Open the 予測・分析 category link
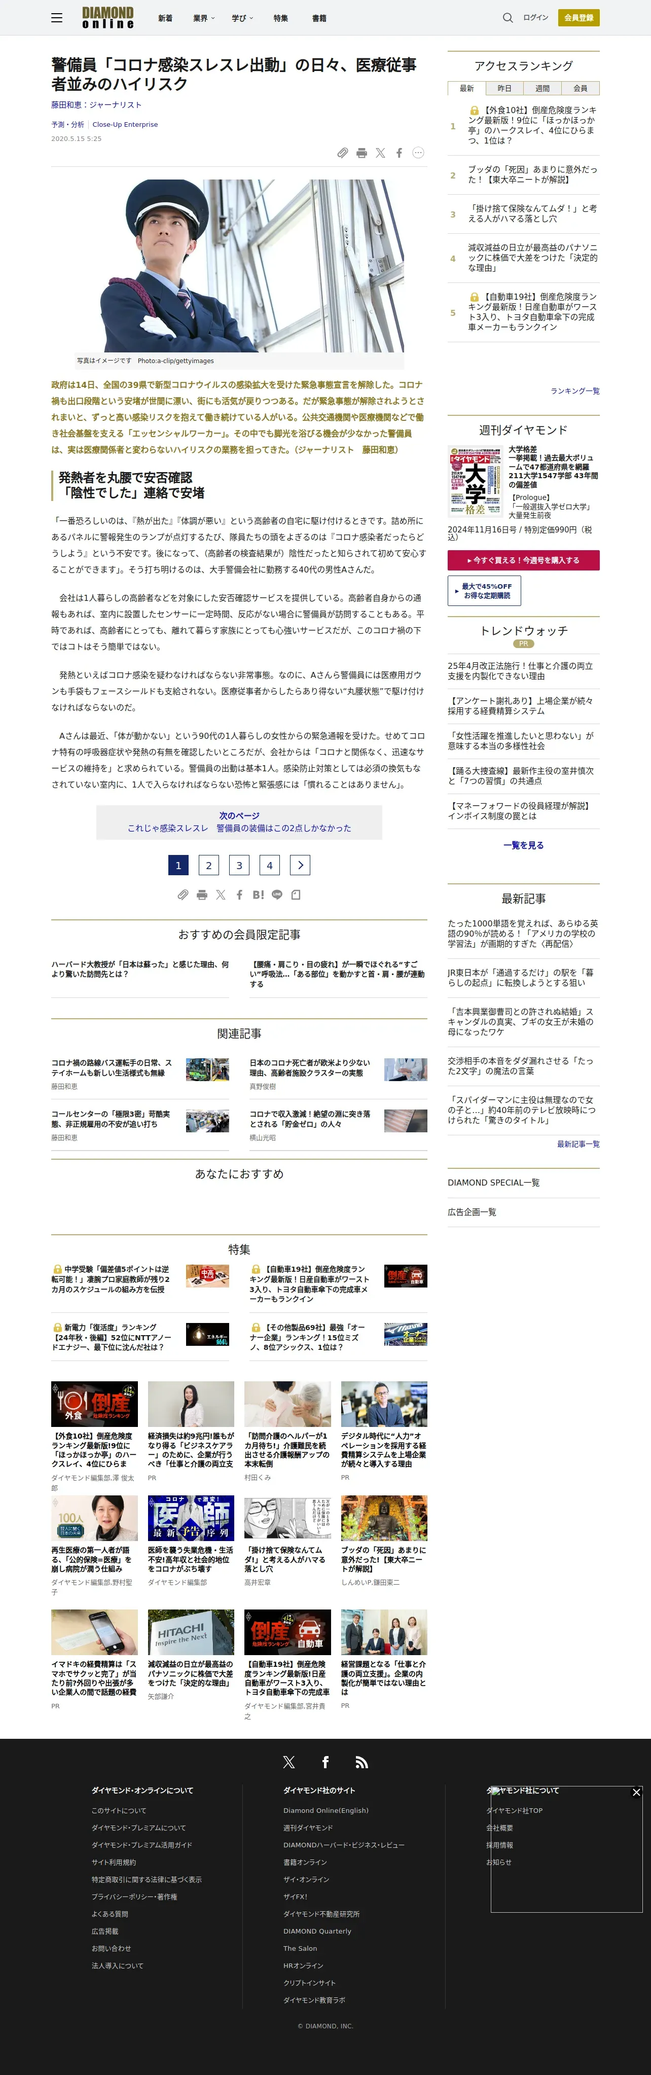Image resolution: width=651 pixels, height=2075 pixels. coord(67,125)
